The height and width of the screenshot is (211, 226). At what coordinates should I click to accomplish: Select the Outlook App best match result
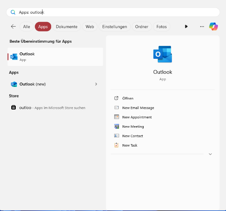click(55, 57)
